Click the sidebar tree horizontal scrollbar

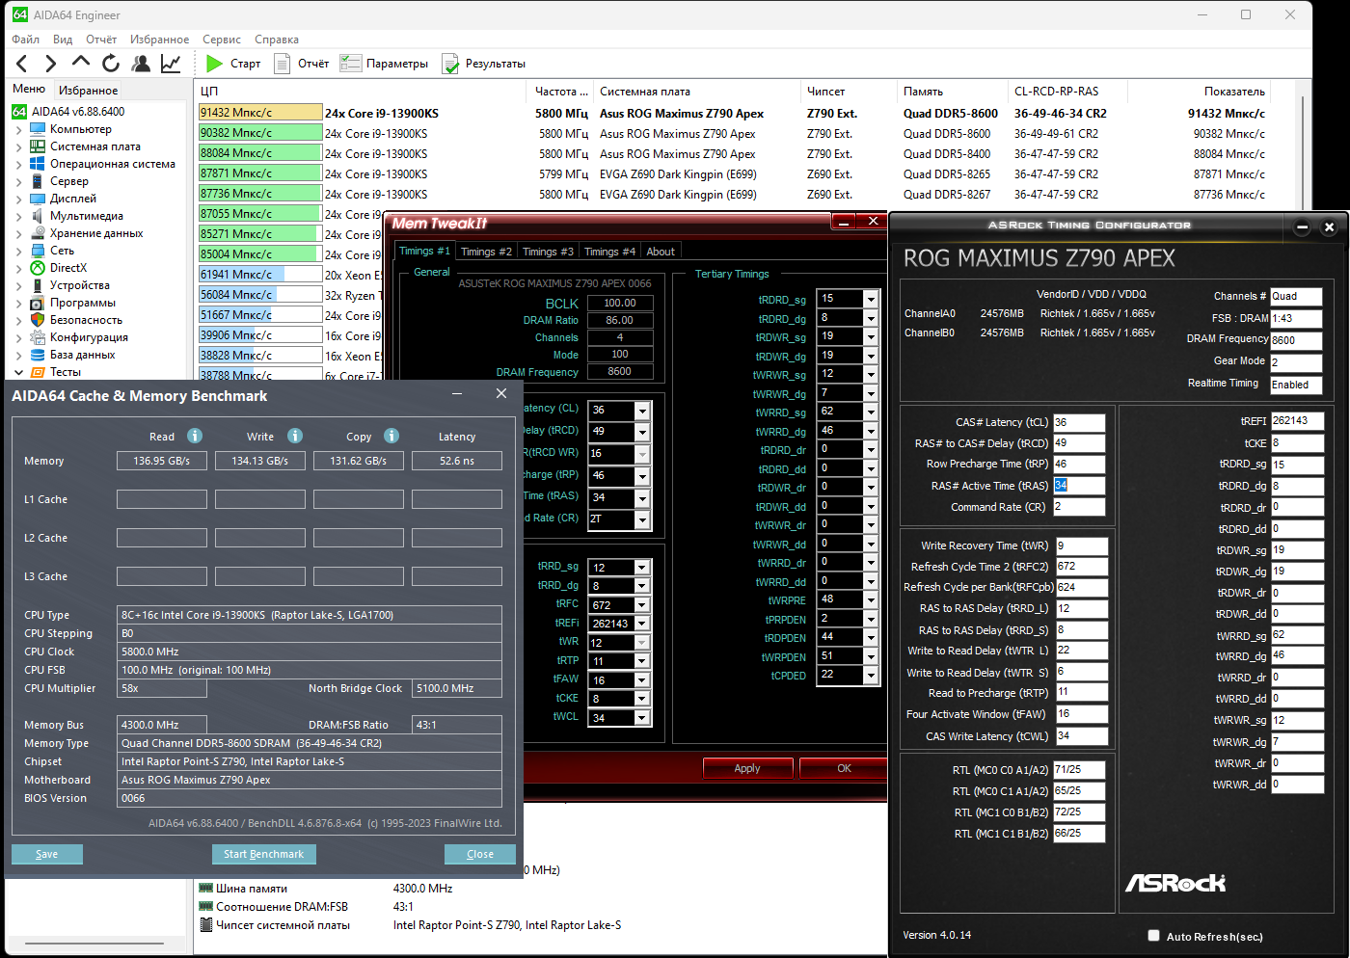pos(94,944)
